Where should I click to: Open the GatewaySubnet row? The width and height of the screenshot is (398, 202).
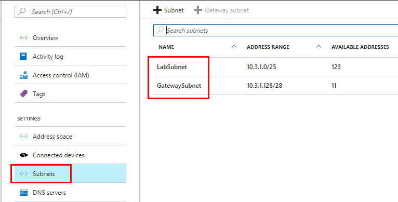(x=275, y=86)
